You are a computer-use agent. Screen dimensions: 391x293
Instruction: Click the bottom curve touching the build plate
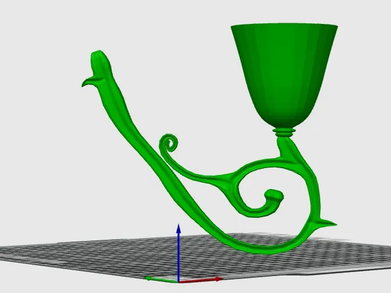[x=257, y=246]
